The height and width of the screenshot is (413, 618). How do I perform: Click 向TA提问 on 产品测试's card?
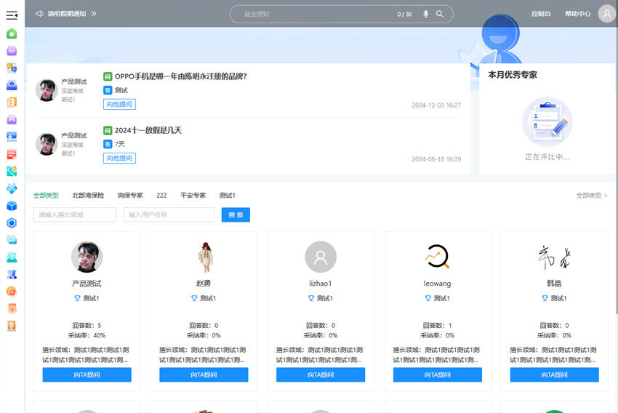click(87, 374)
